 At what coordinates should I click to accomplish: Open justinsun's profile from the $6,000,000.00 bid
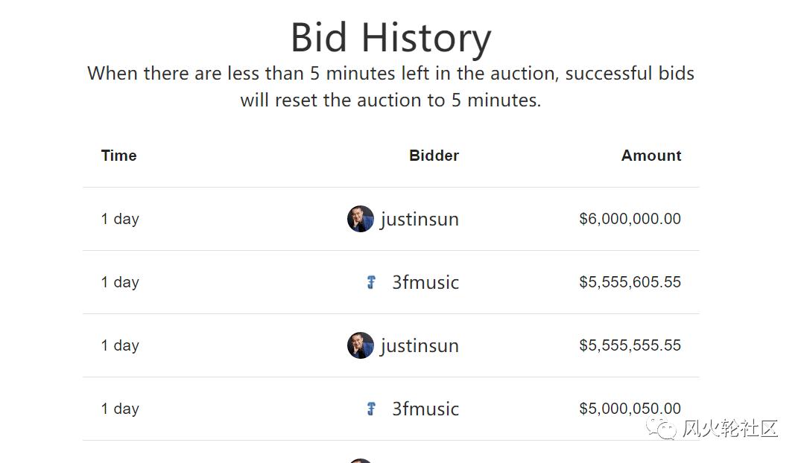tap(420, 220)
